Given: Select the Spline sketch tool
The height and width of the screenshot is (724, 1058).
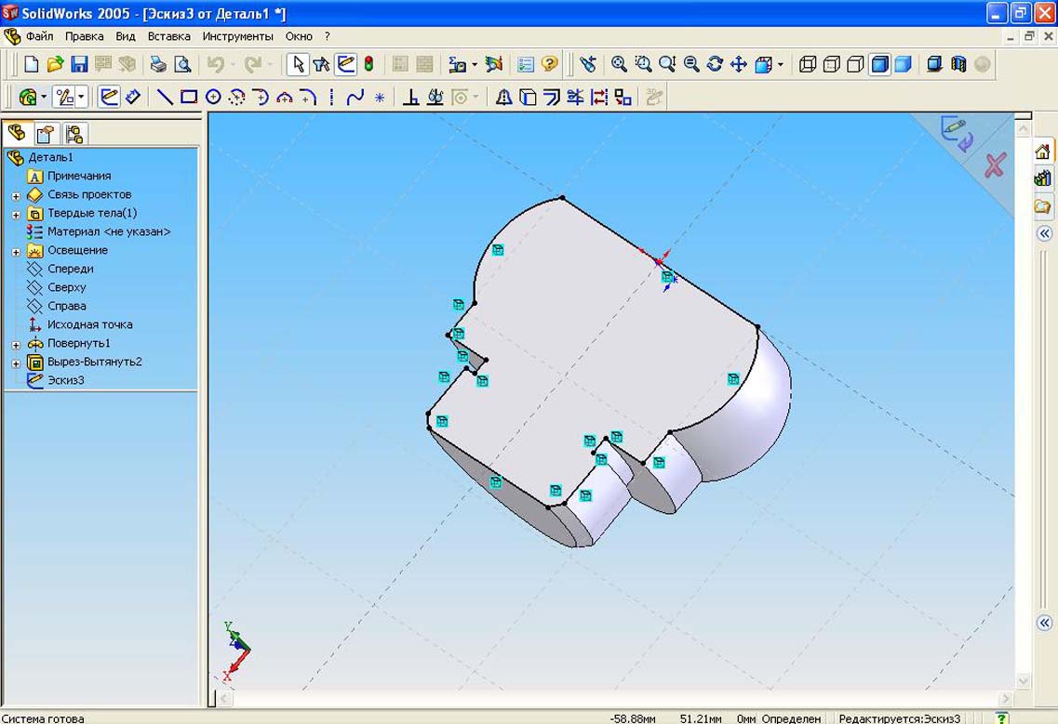Looking at the screenshot, I should pyautogui.click(x=355, y=97).
